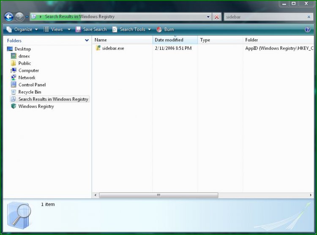Close the Explorer window
Image resolution: width=317 pixels, height=235 pixels.
pos(306,4)
